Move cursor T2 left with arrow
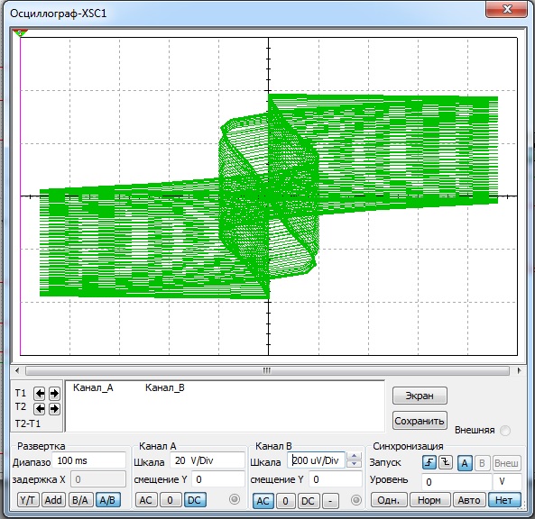The image size is (535, 519). pos(40,408)
